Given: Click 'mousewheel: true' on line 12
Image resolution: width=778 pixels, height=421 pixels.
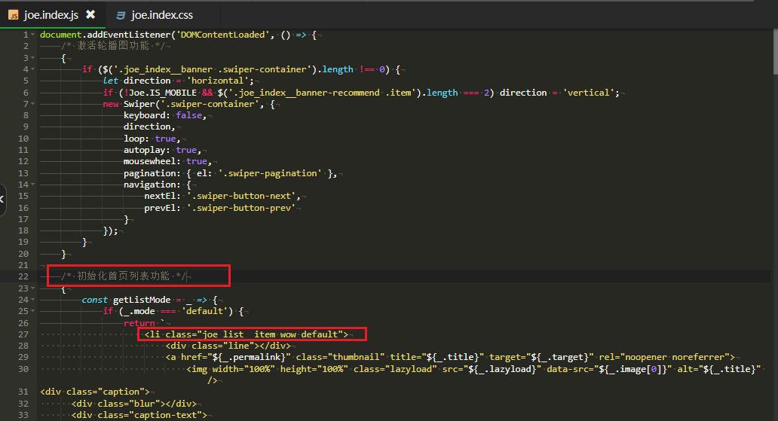Looking at the screenshot, I should (165, 162).
